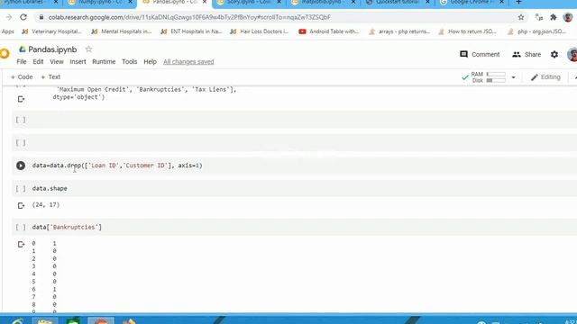
Task: Open the Drive icon beside Pandas.ipynb
Action: 23,49
